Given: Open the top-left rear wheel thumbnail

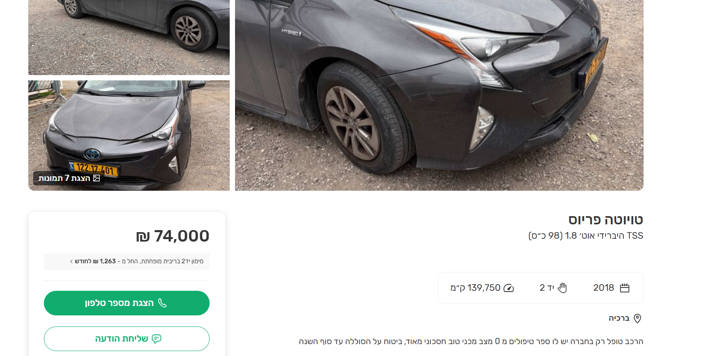Looking at the screenshot, I should (x=129, y=37).
